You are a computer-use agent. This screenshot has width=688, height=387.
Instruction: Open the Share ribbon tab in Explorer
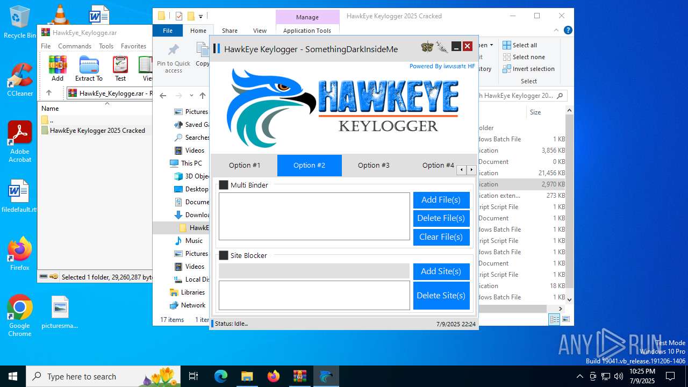click(x=230, y=31)
